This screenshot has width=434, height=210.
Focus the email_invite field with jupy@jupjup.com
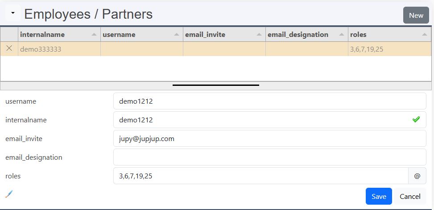(269, 138)
